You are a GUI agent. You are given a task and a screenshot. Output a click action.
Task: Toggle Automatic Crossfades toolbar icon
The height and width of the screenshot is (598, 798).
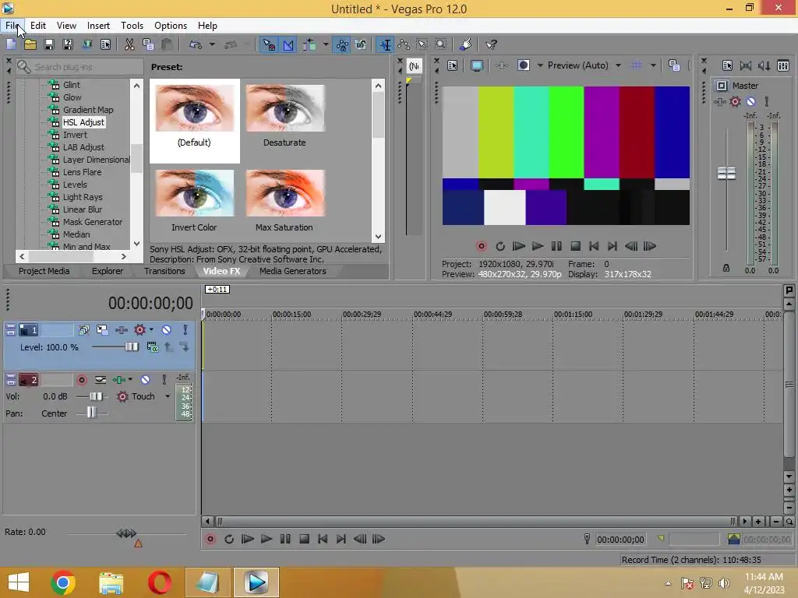tap(288, 44)
